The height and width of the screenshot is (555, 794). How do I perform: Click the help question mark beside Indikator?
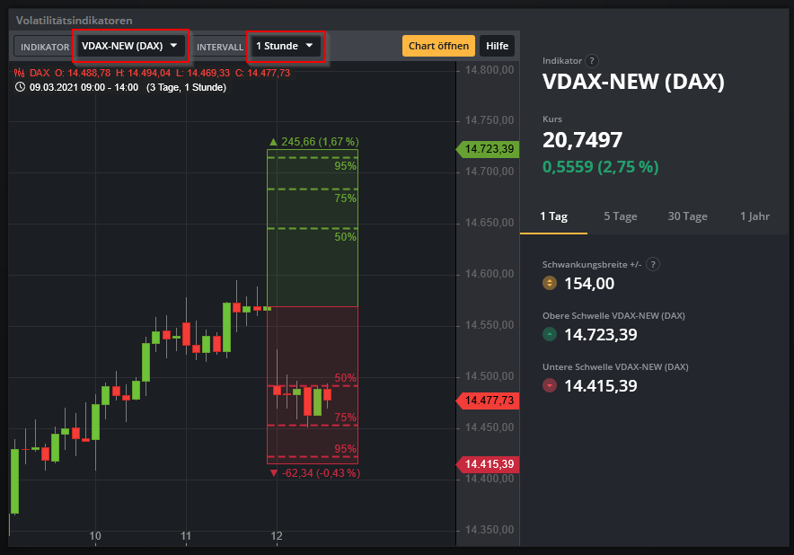click(x=591, y=61)
